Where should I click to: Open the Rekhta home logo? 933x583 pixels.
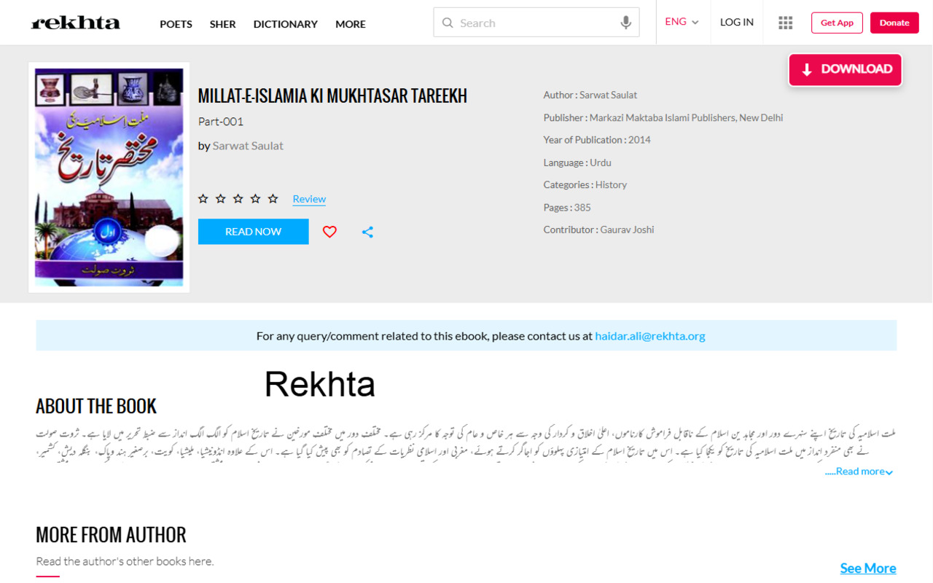click(76, 23)
